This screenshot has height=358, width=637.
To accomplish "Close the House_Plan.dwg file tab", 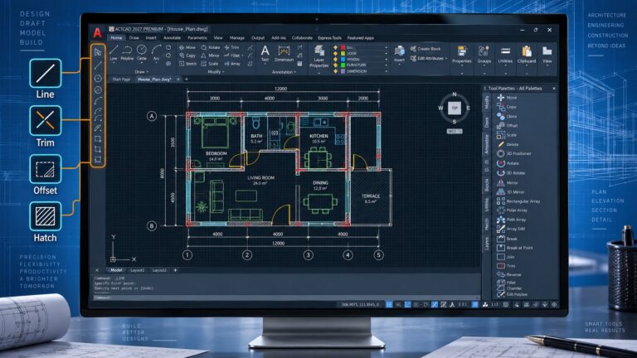I will tap(178, 80).
